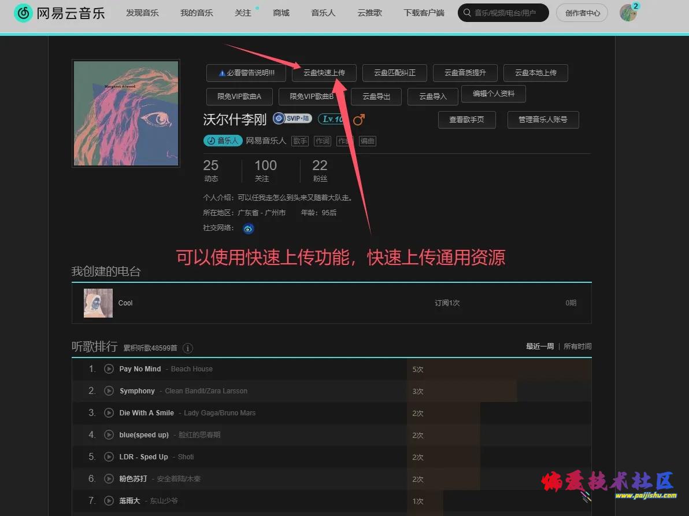This screenshot has width=689, height=516.
Task: Click the info icon next to 累积听歌48599首
Action: pos(188,348)
